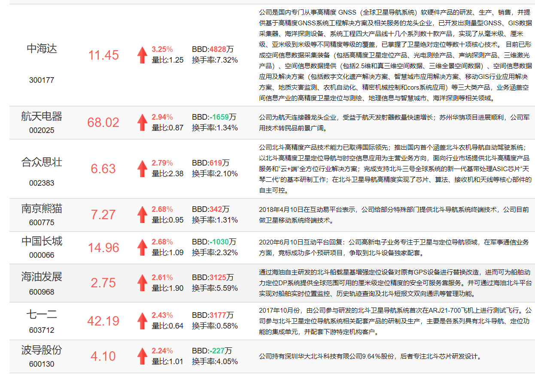Click price 7.27 for 南京熊猫
535x374 pixels.
pyautogui.click(x=103, y=215)
